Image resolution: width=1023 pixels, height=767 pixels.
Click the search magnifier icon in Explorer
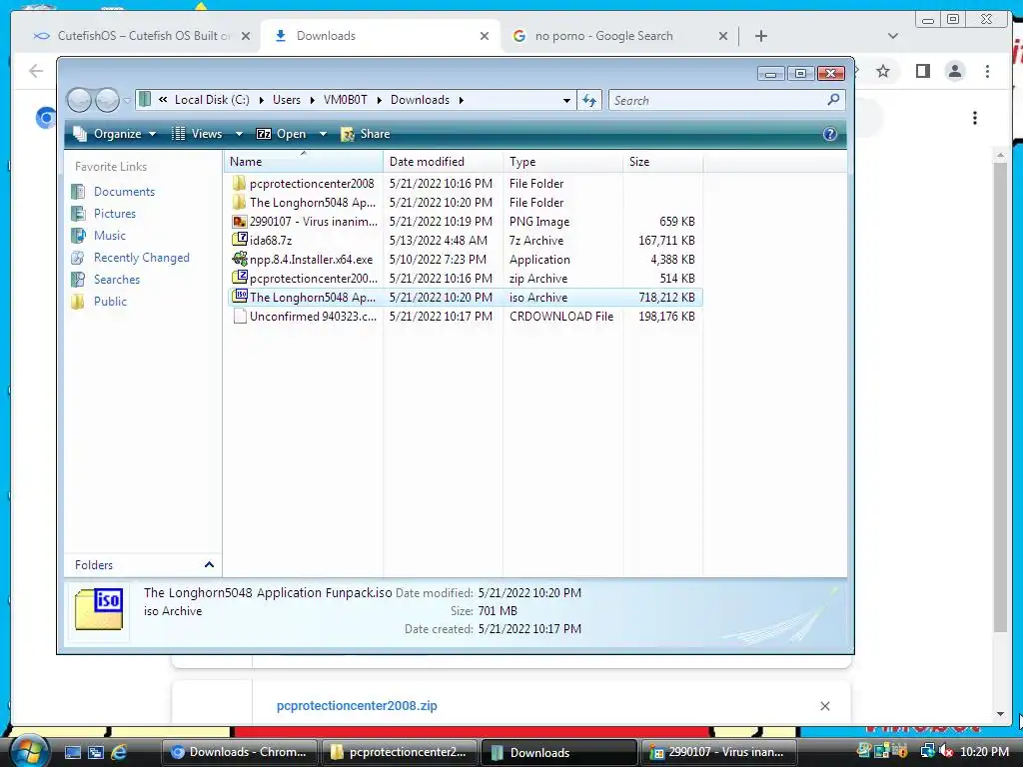click(833, 100)
